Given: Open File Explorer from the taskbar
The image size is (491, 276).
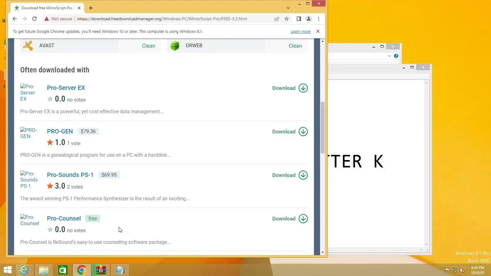Looking at the screenshot, I should 44,270.
